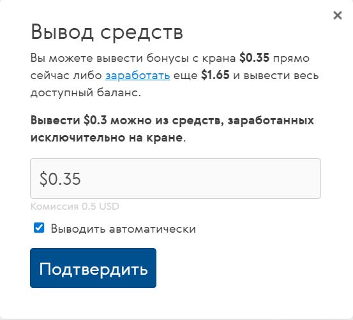Submit the form via the blue button
Screen dimensions: 353x320
[x=93, y=268]
